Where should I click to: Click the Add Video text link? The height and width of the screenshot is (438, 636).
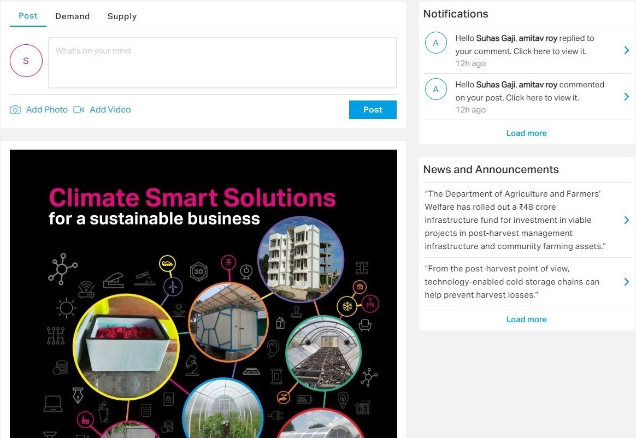tap(110, 109)
